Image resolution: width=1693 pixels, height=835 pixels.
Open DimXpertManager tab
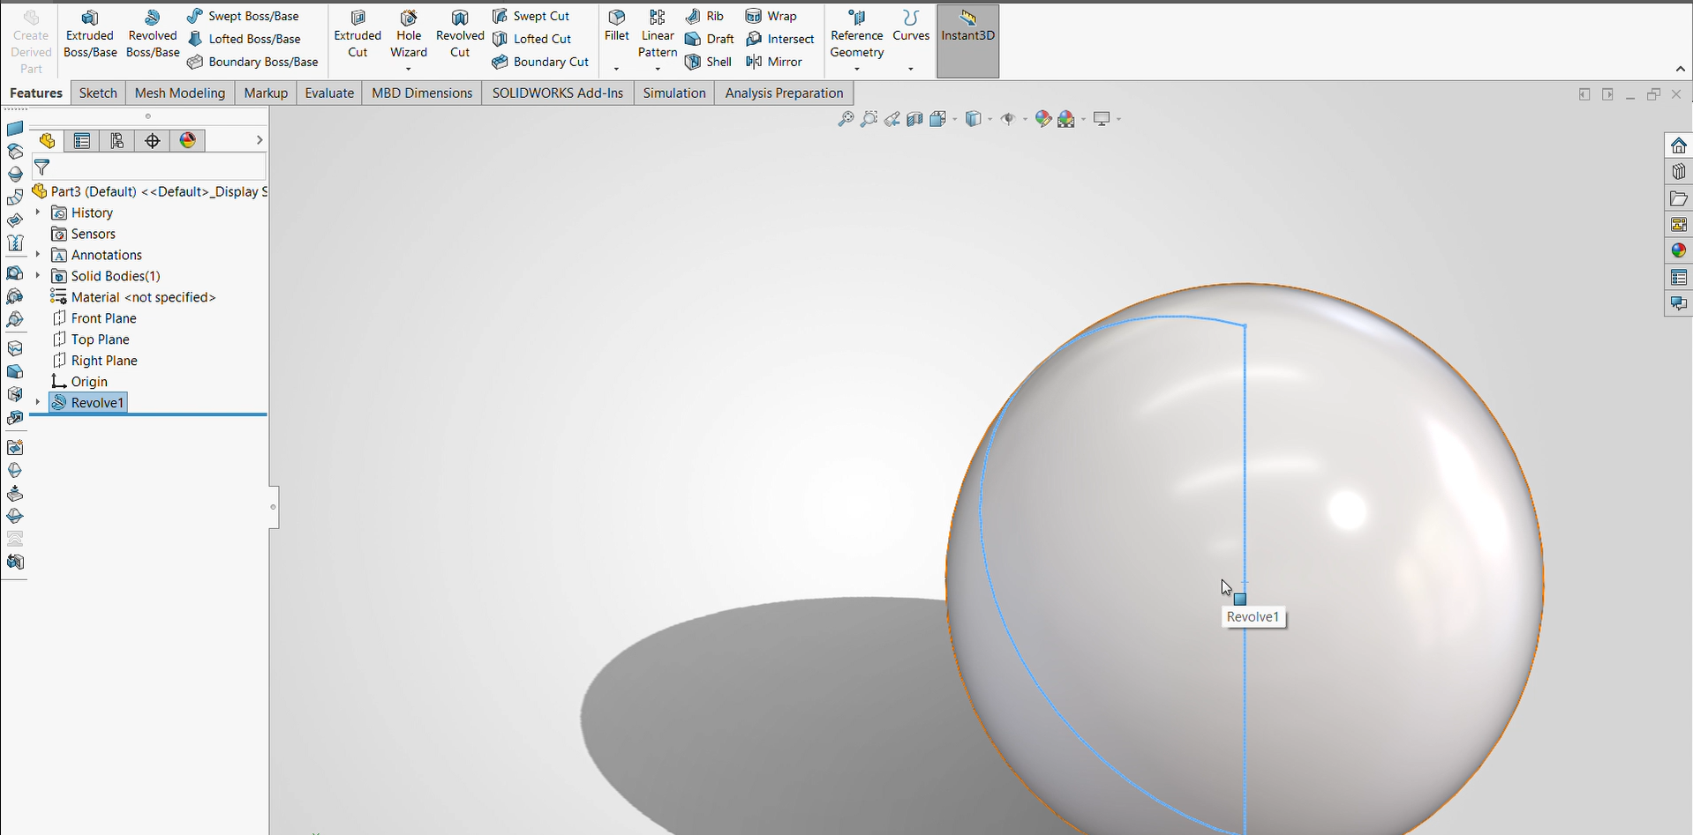click(153, 141)
